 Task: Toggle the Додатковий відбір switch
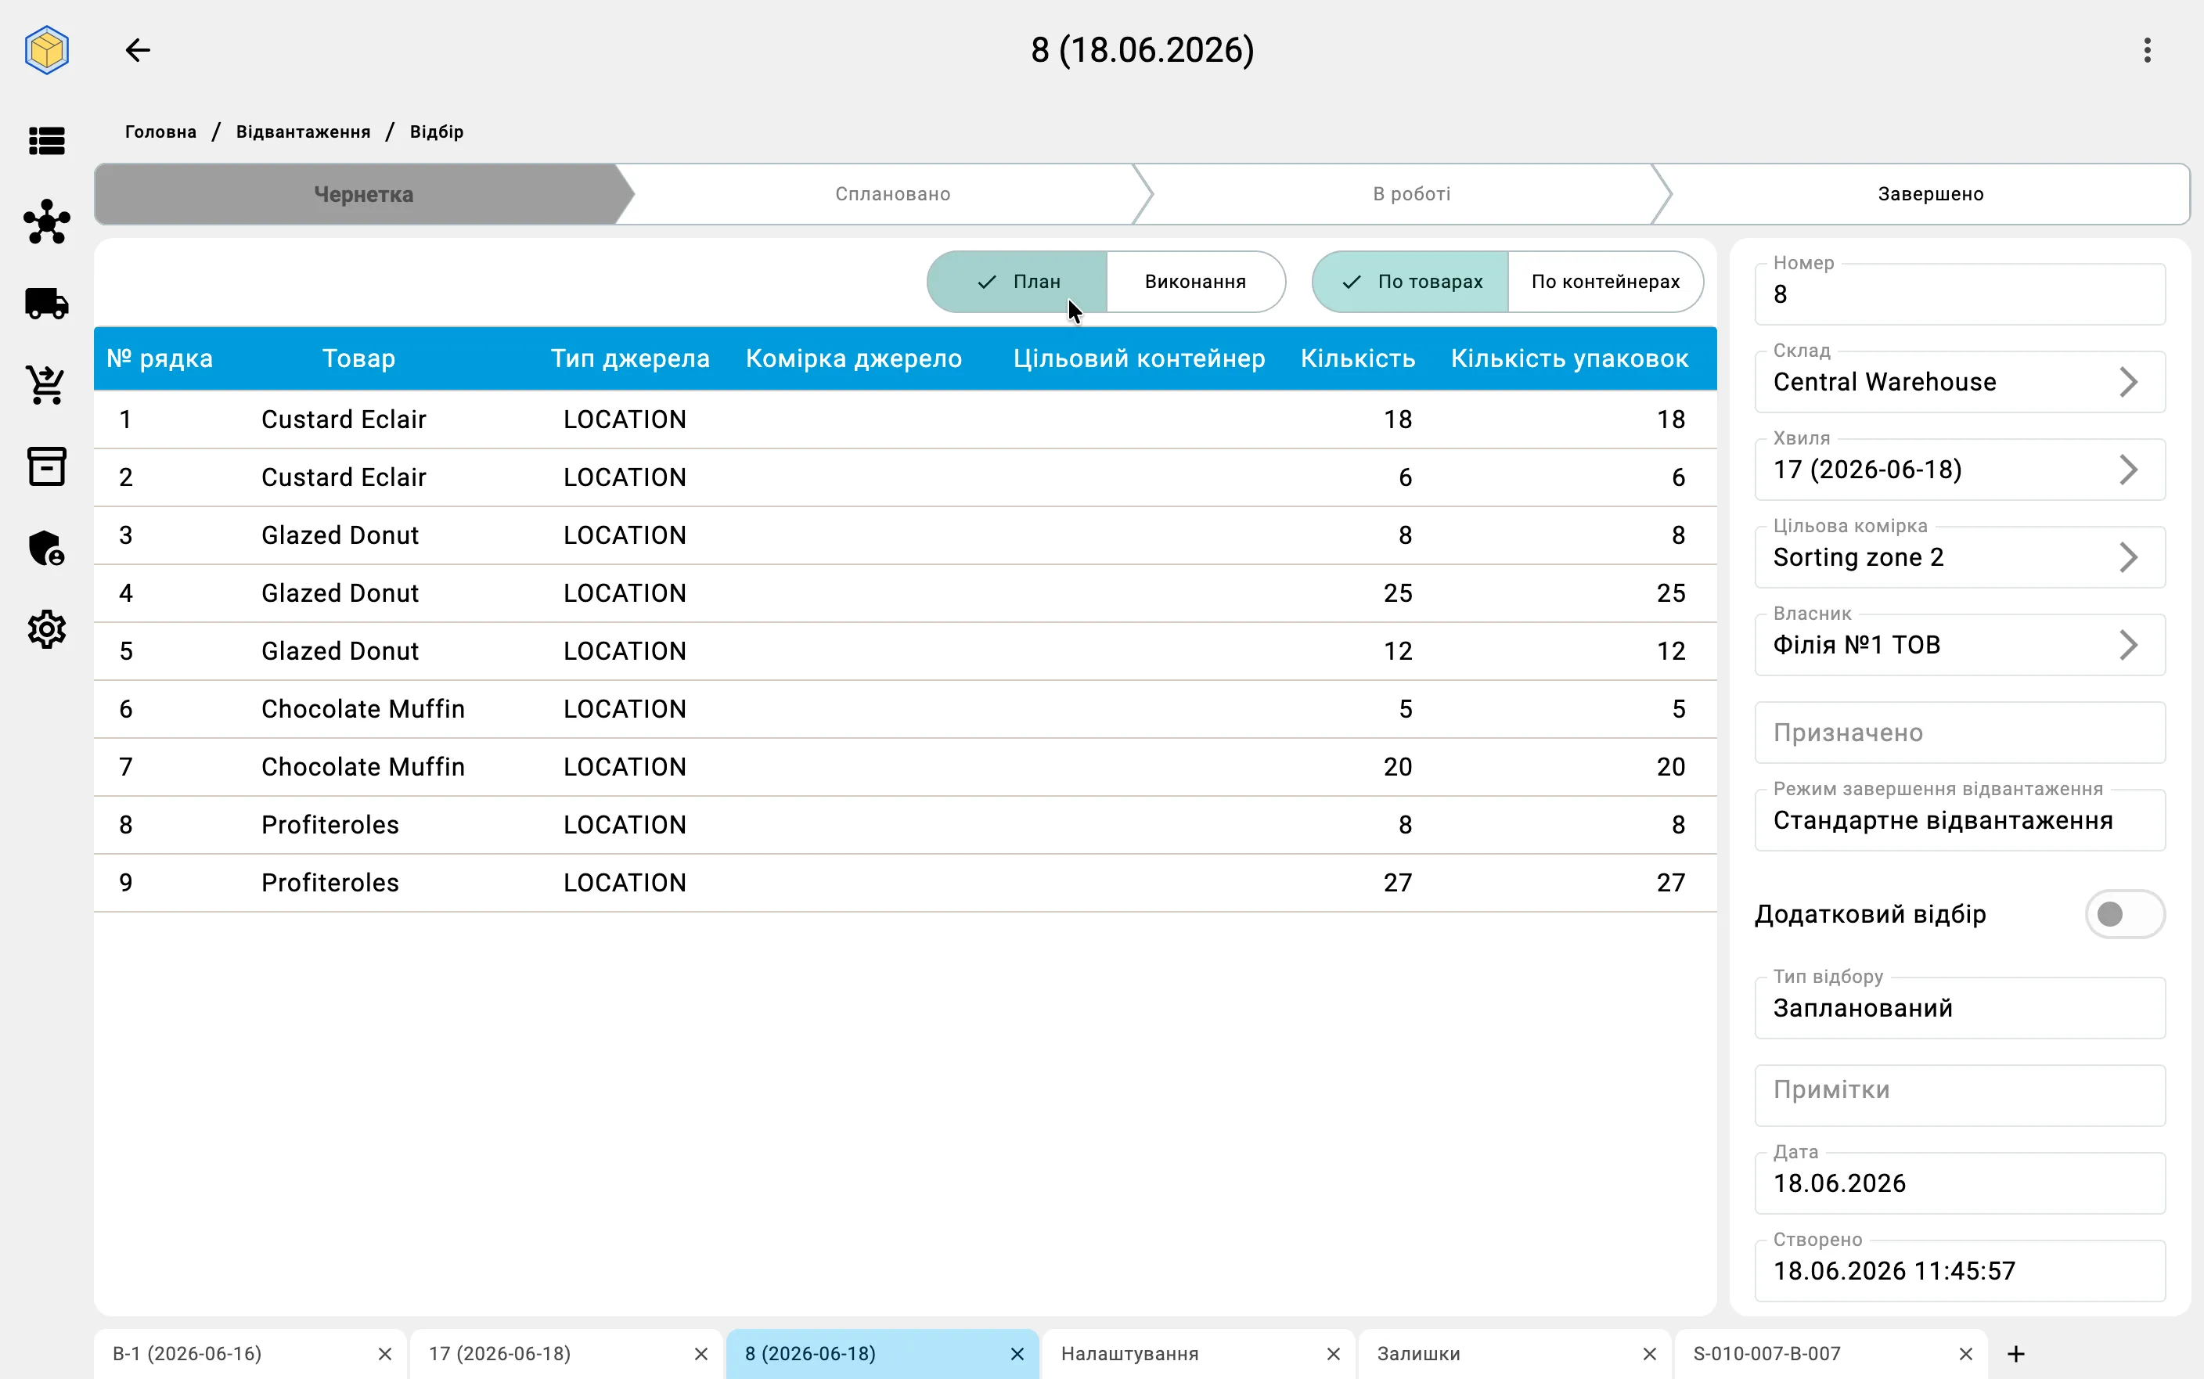pyautogui.click(x=2123, y=914)
